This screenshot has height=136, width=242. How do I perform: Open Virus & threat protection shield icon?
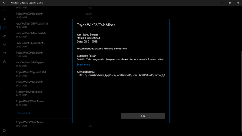(4, 28)
